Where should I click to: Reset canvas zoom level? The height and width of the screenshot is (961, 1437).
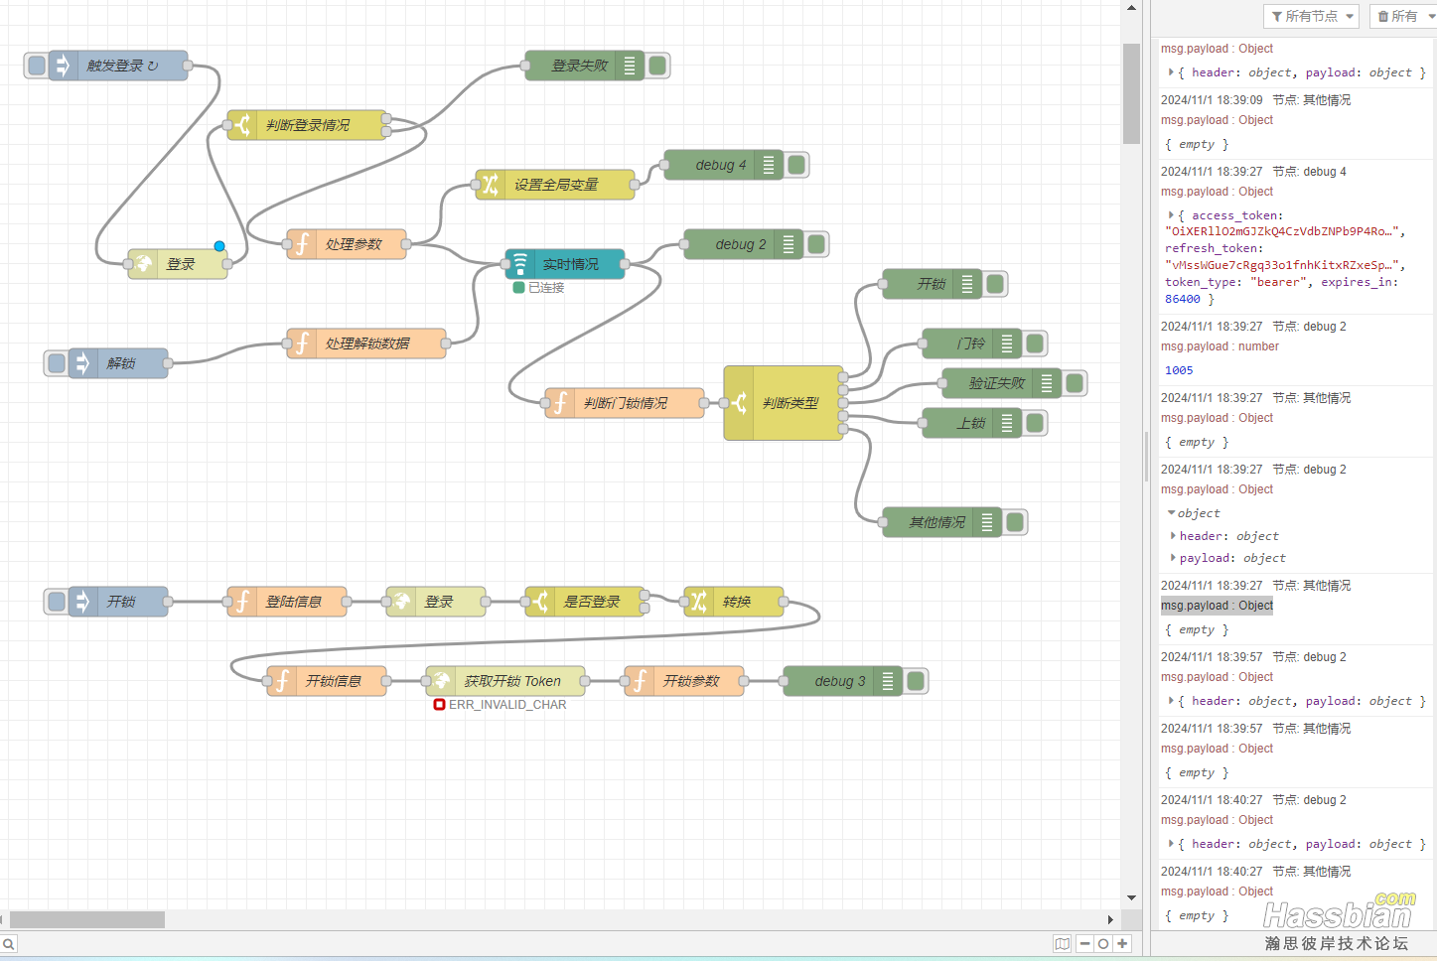pos(1103,944)
